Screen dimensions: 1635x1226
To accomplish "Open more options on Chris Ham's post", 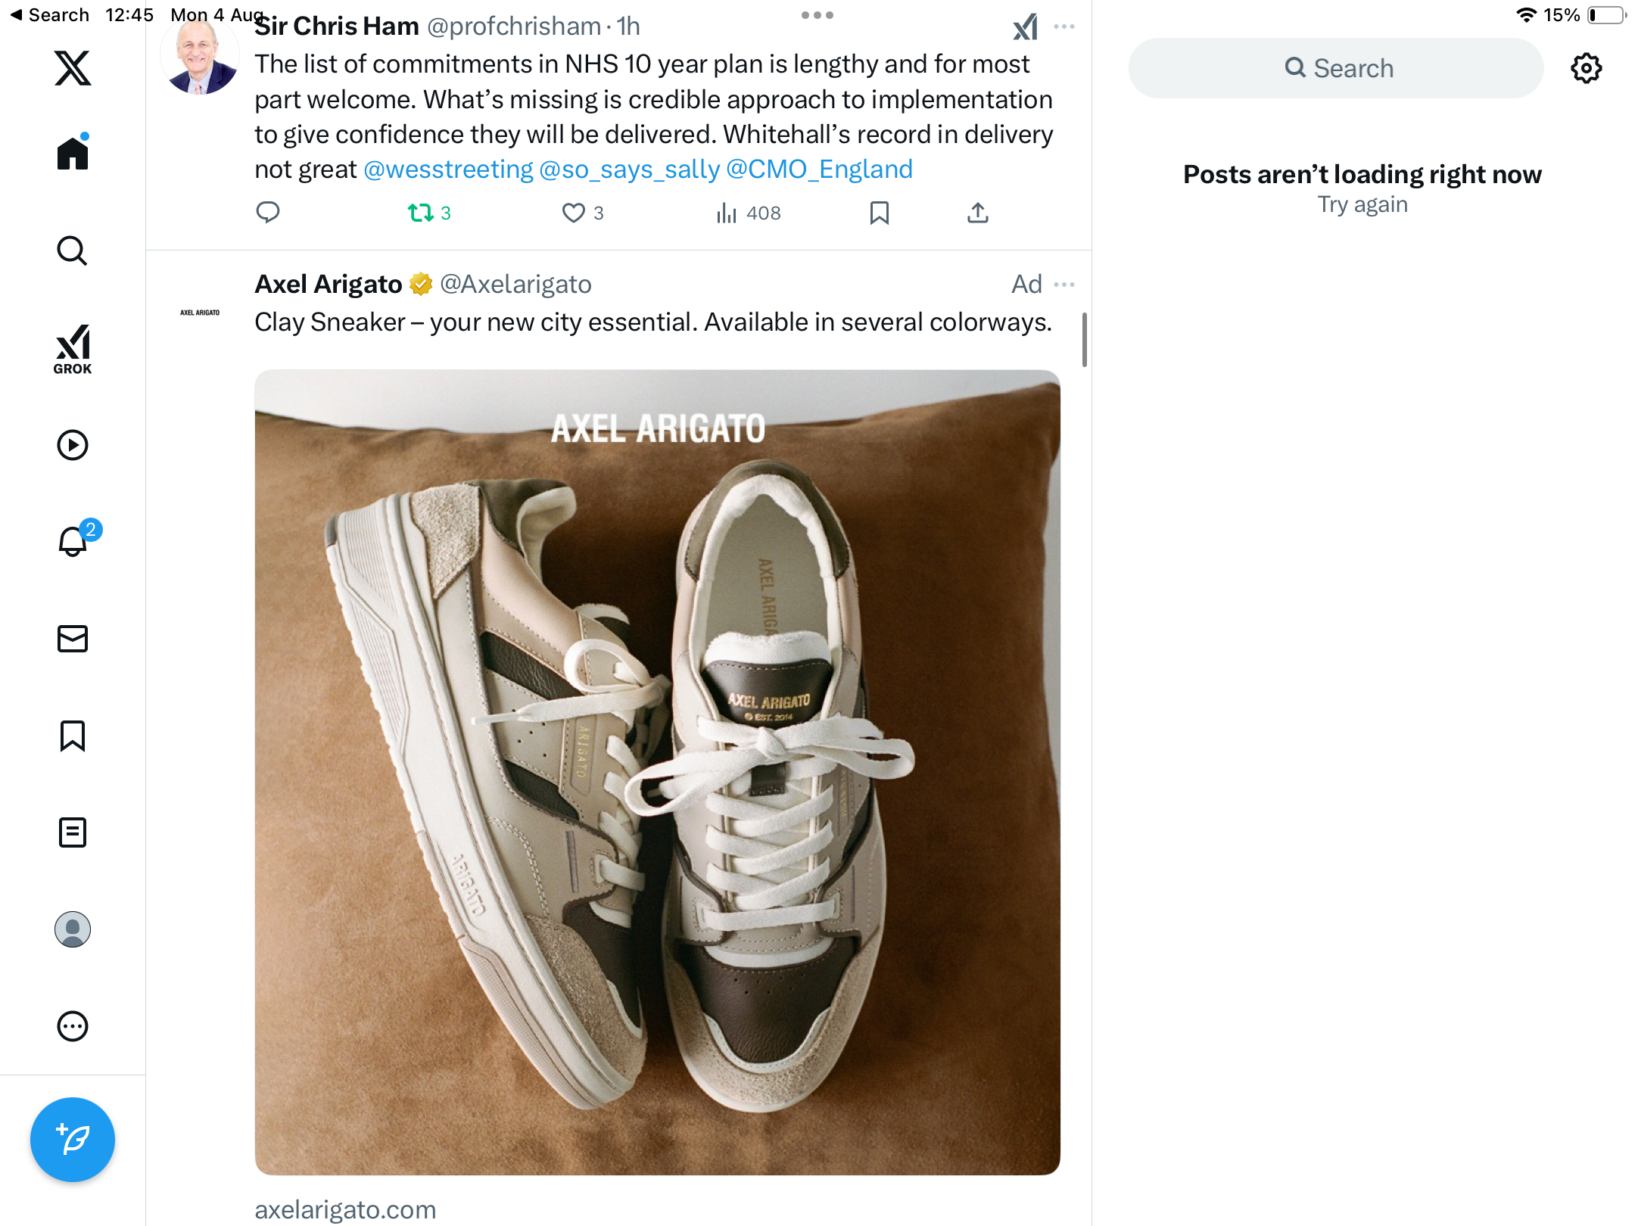I will point(1064,27).
